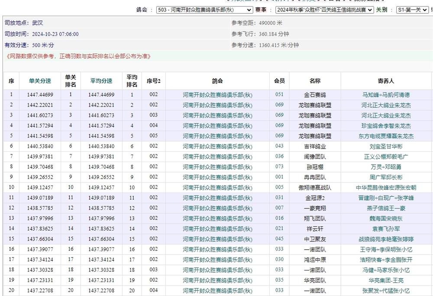
Task: Click the reference distance 490000 米
Action: pos(271,23)
